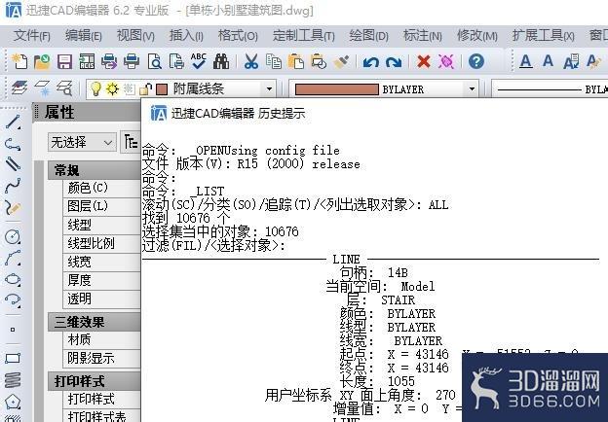Open the BYLAYER color dropdown
Screen dimensions: 608x422
pos(472,89)
